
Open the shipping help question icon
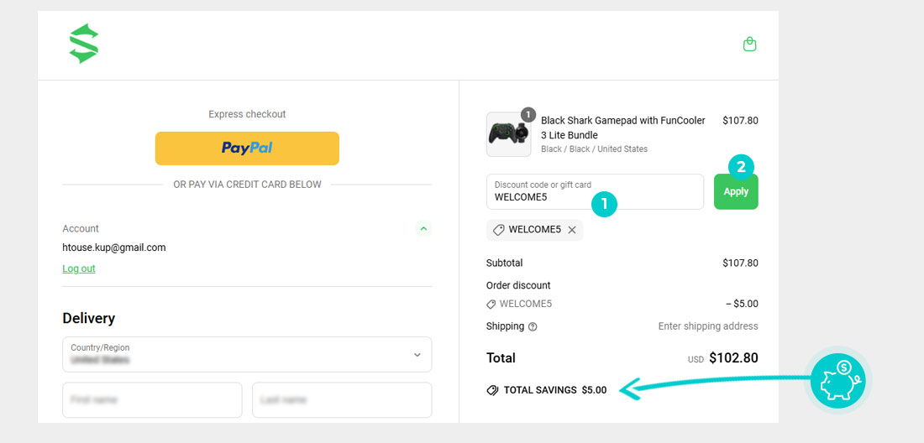(x=533, y=326)
